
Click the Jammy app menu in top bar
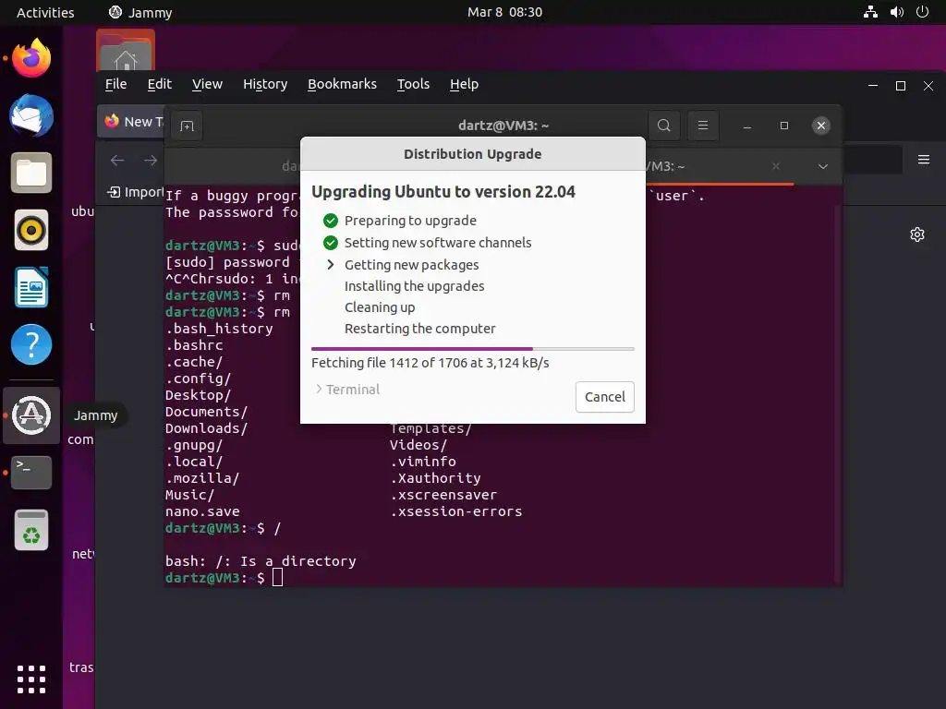click(140, 12)
